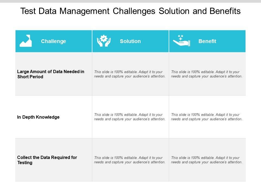Click the hands holding gear Solution icon

coord(104,41)
